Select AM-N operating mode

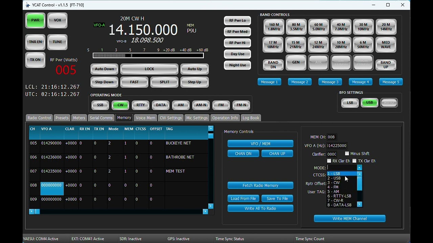[x=201, y=105]
